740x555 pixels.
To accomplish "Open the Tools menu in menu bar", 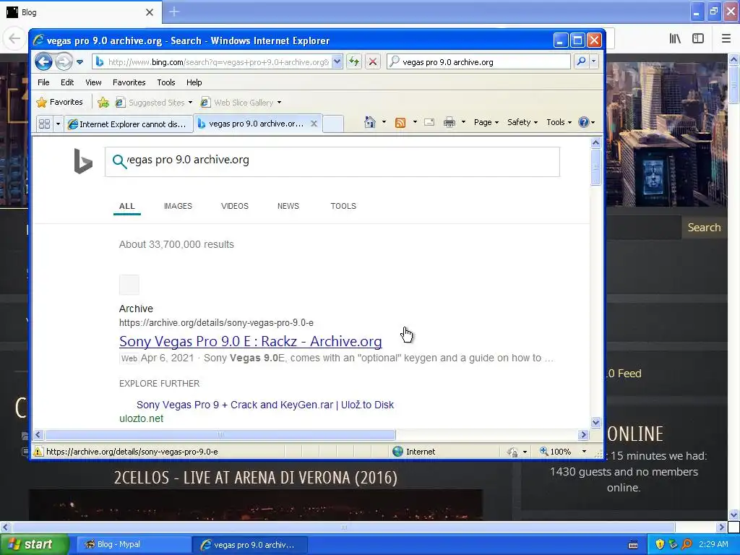I will [x=166, y=82].
